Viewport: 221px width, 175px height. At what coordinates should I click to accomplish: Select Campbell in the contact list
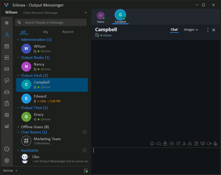[52, 85]
